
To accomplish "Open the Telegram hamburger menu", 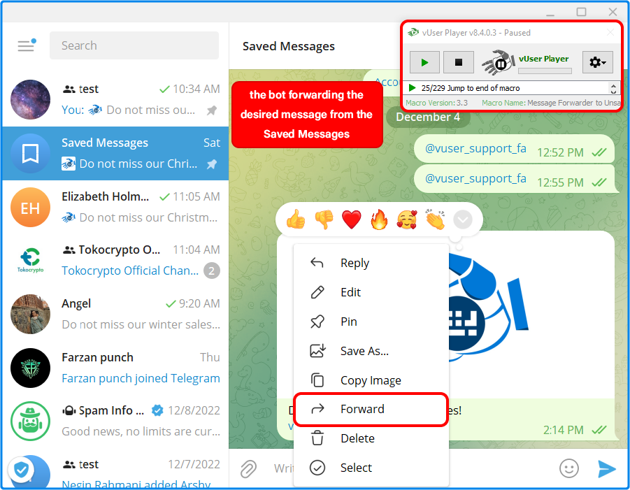I will coord(26,45).
